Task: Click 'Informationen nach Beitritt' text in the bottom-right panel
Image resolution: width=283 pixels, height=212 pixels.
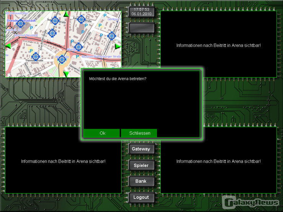Action: (x=218, y=161)
